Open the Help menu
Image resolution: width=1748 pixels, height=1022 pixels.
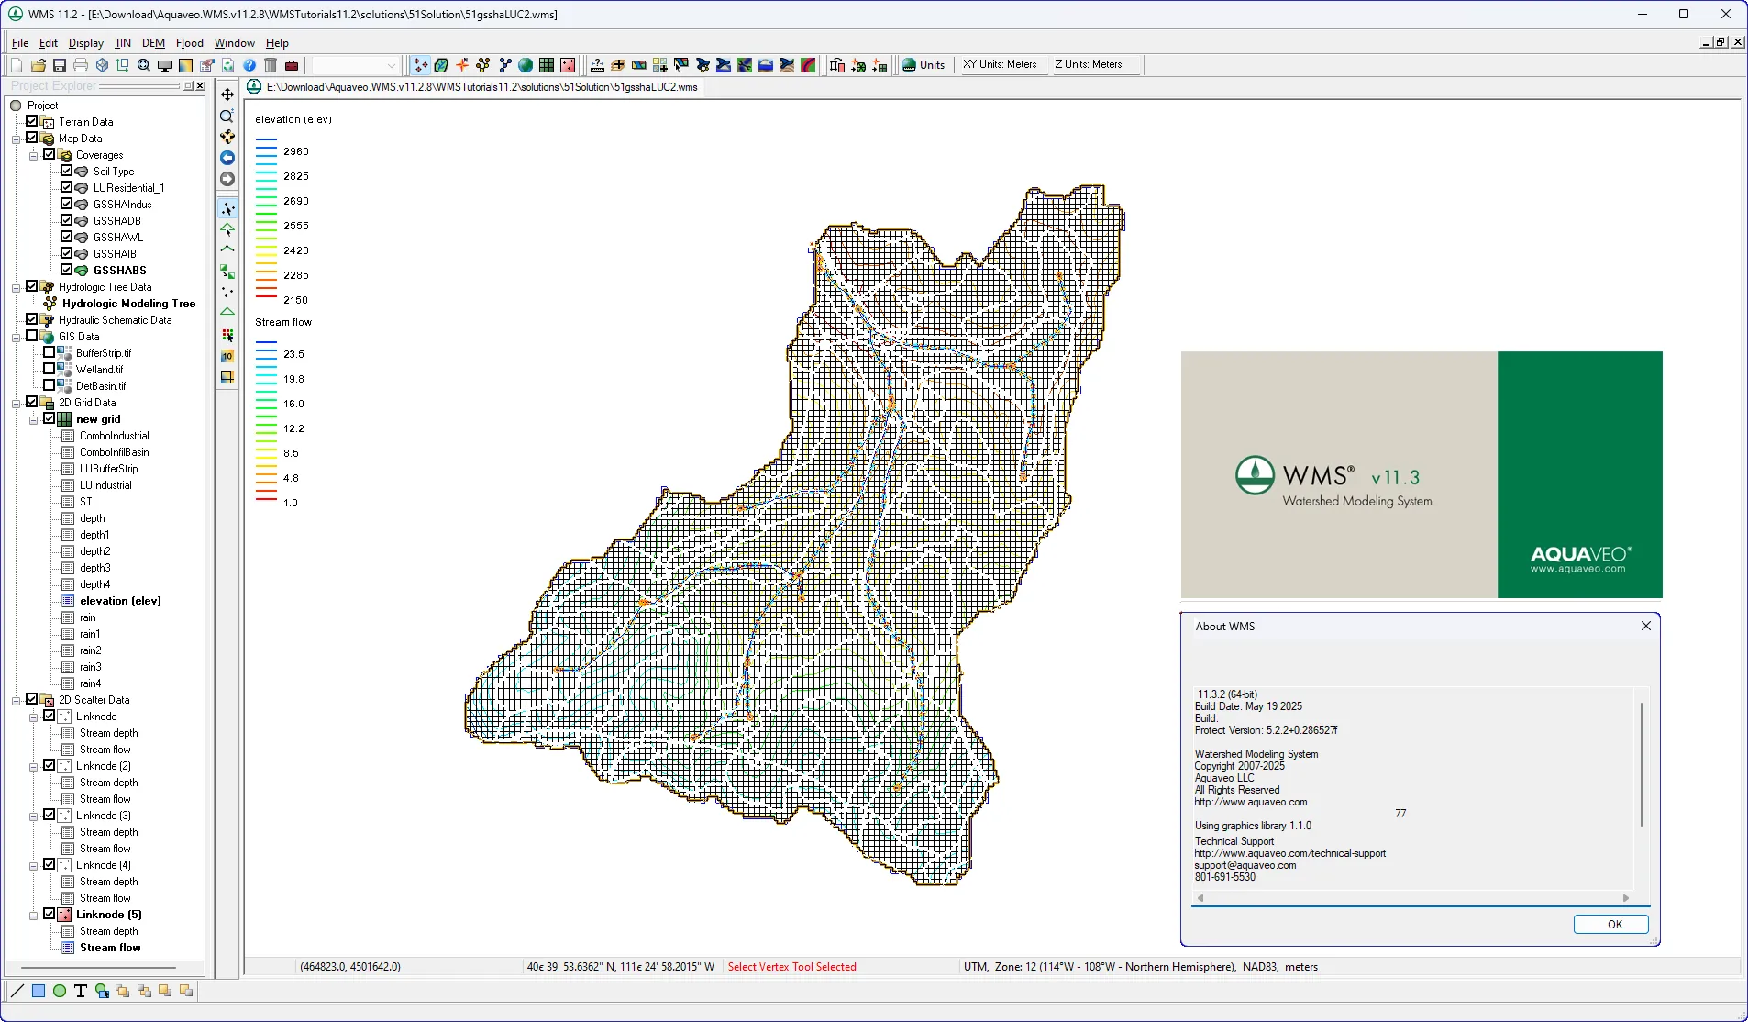[x=277, y=43]
